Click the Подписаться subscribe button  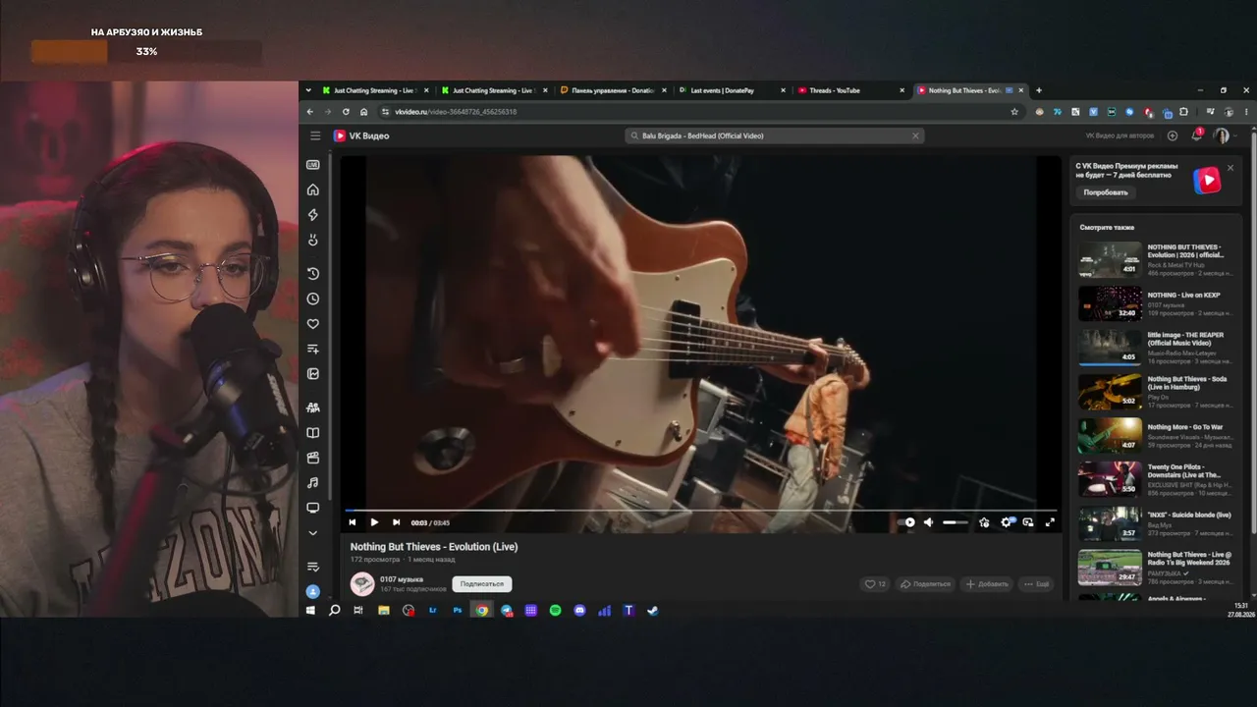(482, 584)
